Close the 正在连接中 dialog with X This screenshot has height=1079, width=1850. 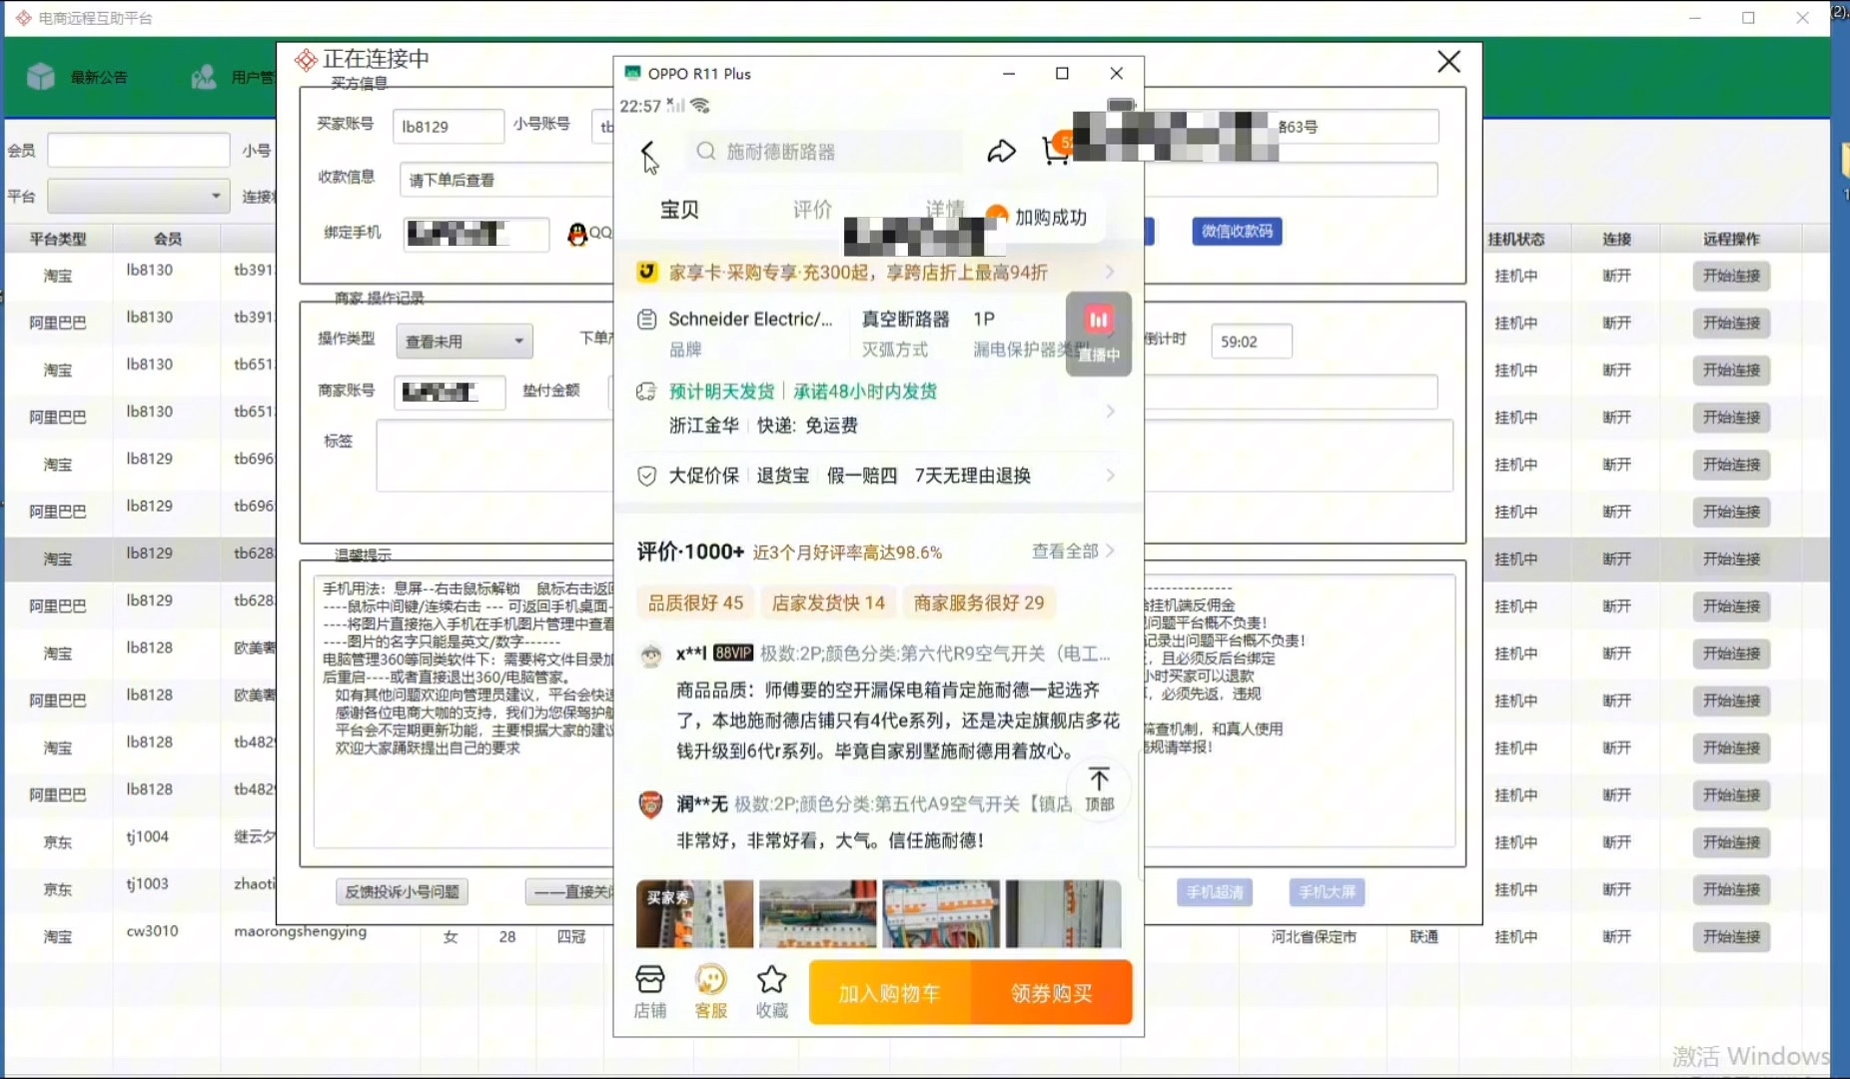click(x=1449, y=62)
